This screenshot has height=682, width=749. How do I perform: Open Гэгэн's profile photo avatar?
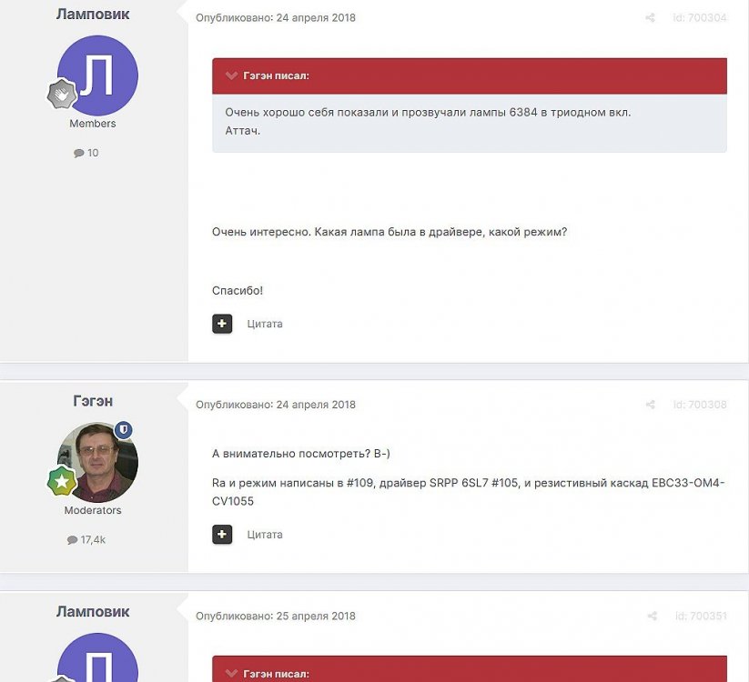[x=96, y=462]
